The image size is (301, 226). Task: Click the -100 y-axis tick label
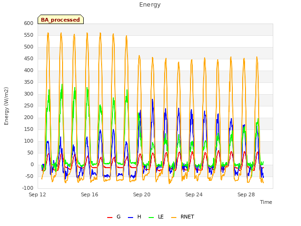28,188
